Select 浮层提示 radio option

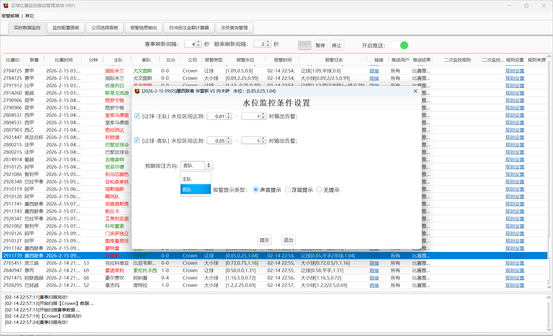tap(287, 190)
